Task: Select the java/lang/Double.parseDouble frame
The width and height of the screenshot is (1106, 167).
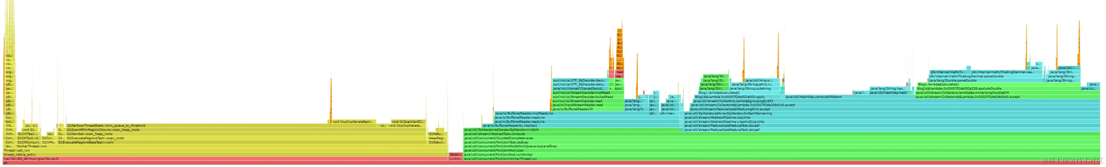Action: (x=986, y=80)
